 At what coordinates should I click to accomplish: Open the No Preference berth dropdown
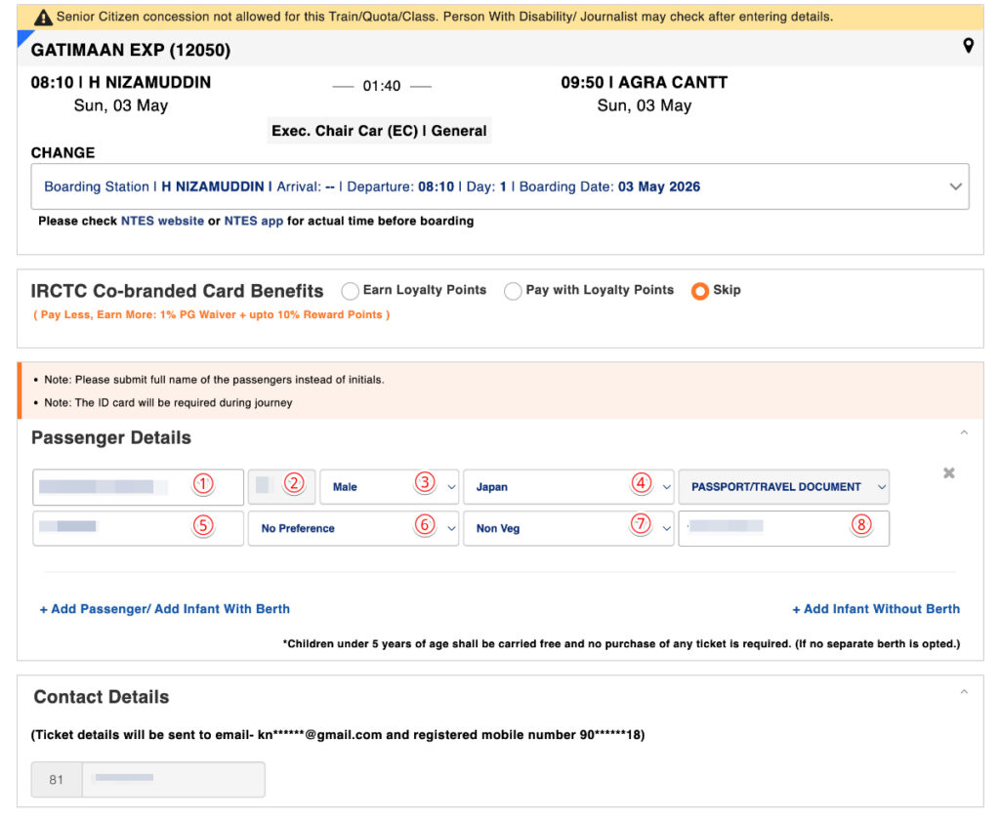(354, 528)
